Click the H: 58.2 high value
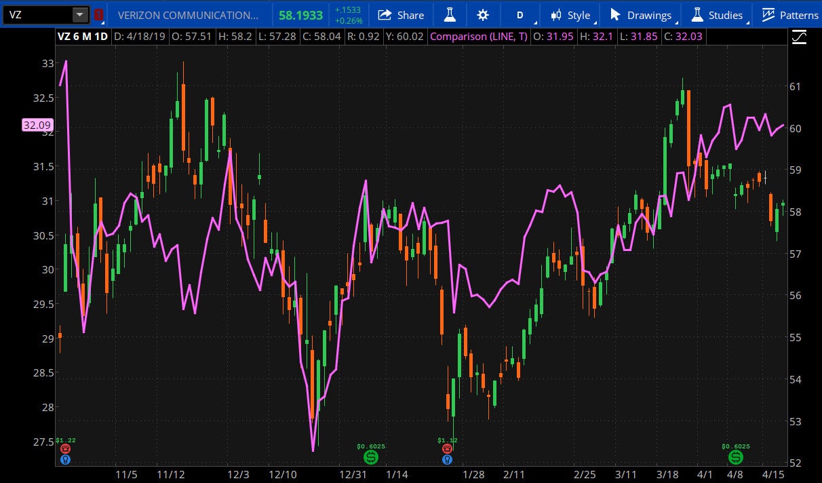 click(x=235, y=37)
